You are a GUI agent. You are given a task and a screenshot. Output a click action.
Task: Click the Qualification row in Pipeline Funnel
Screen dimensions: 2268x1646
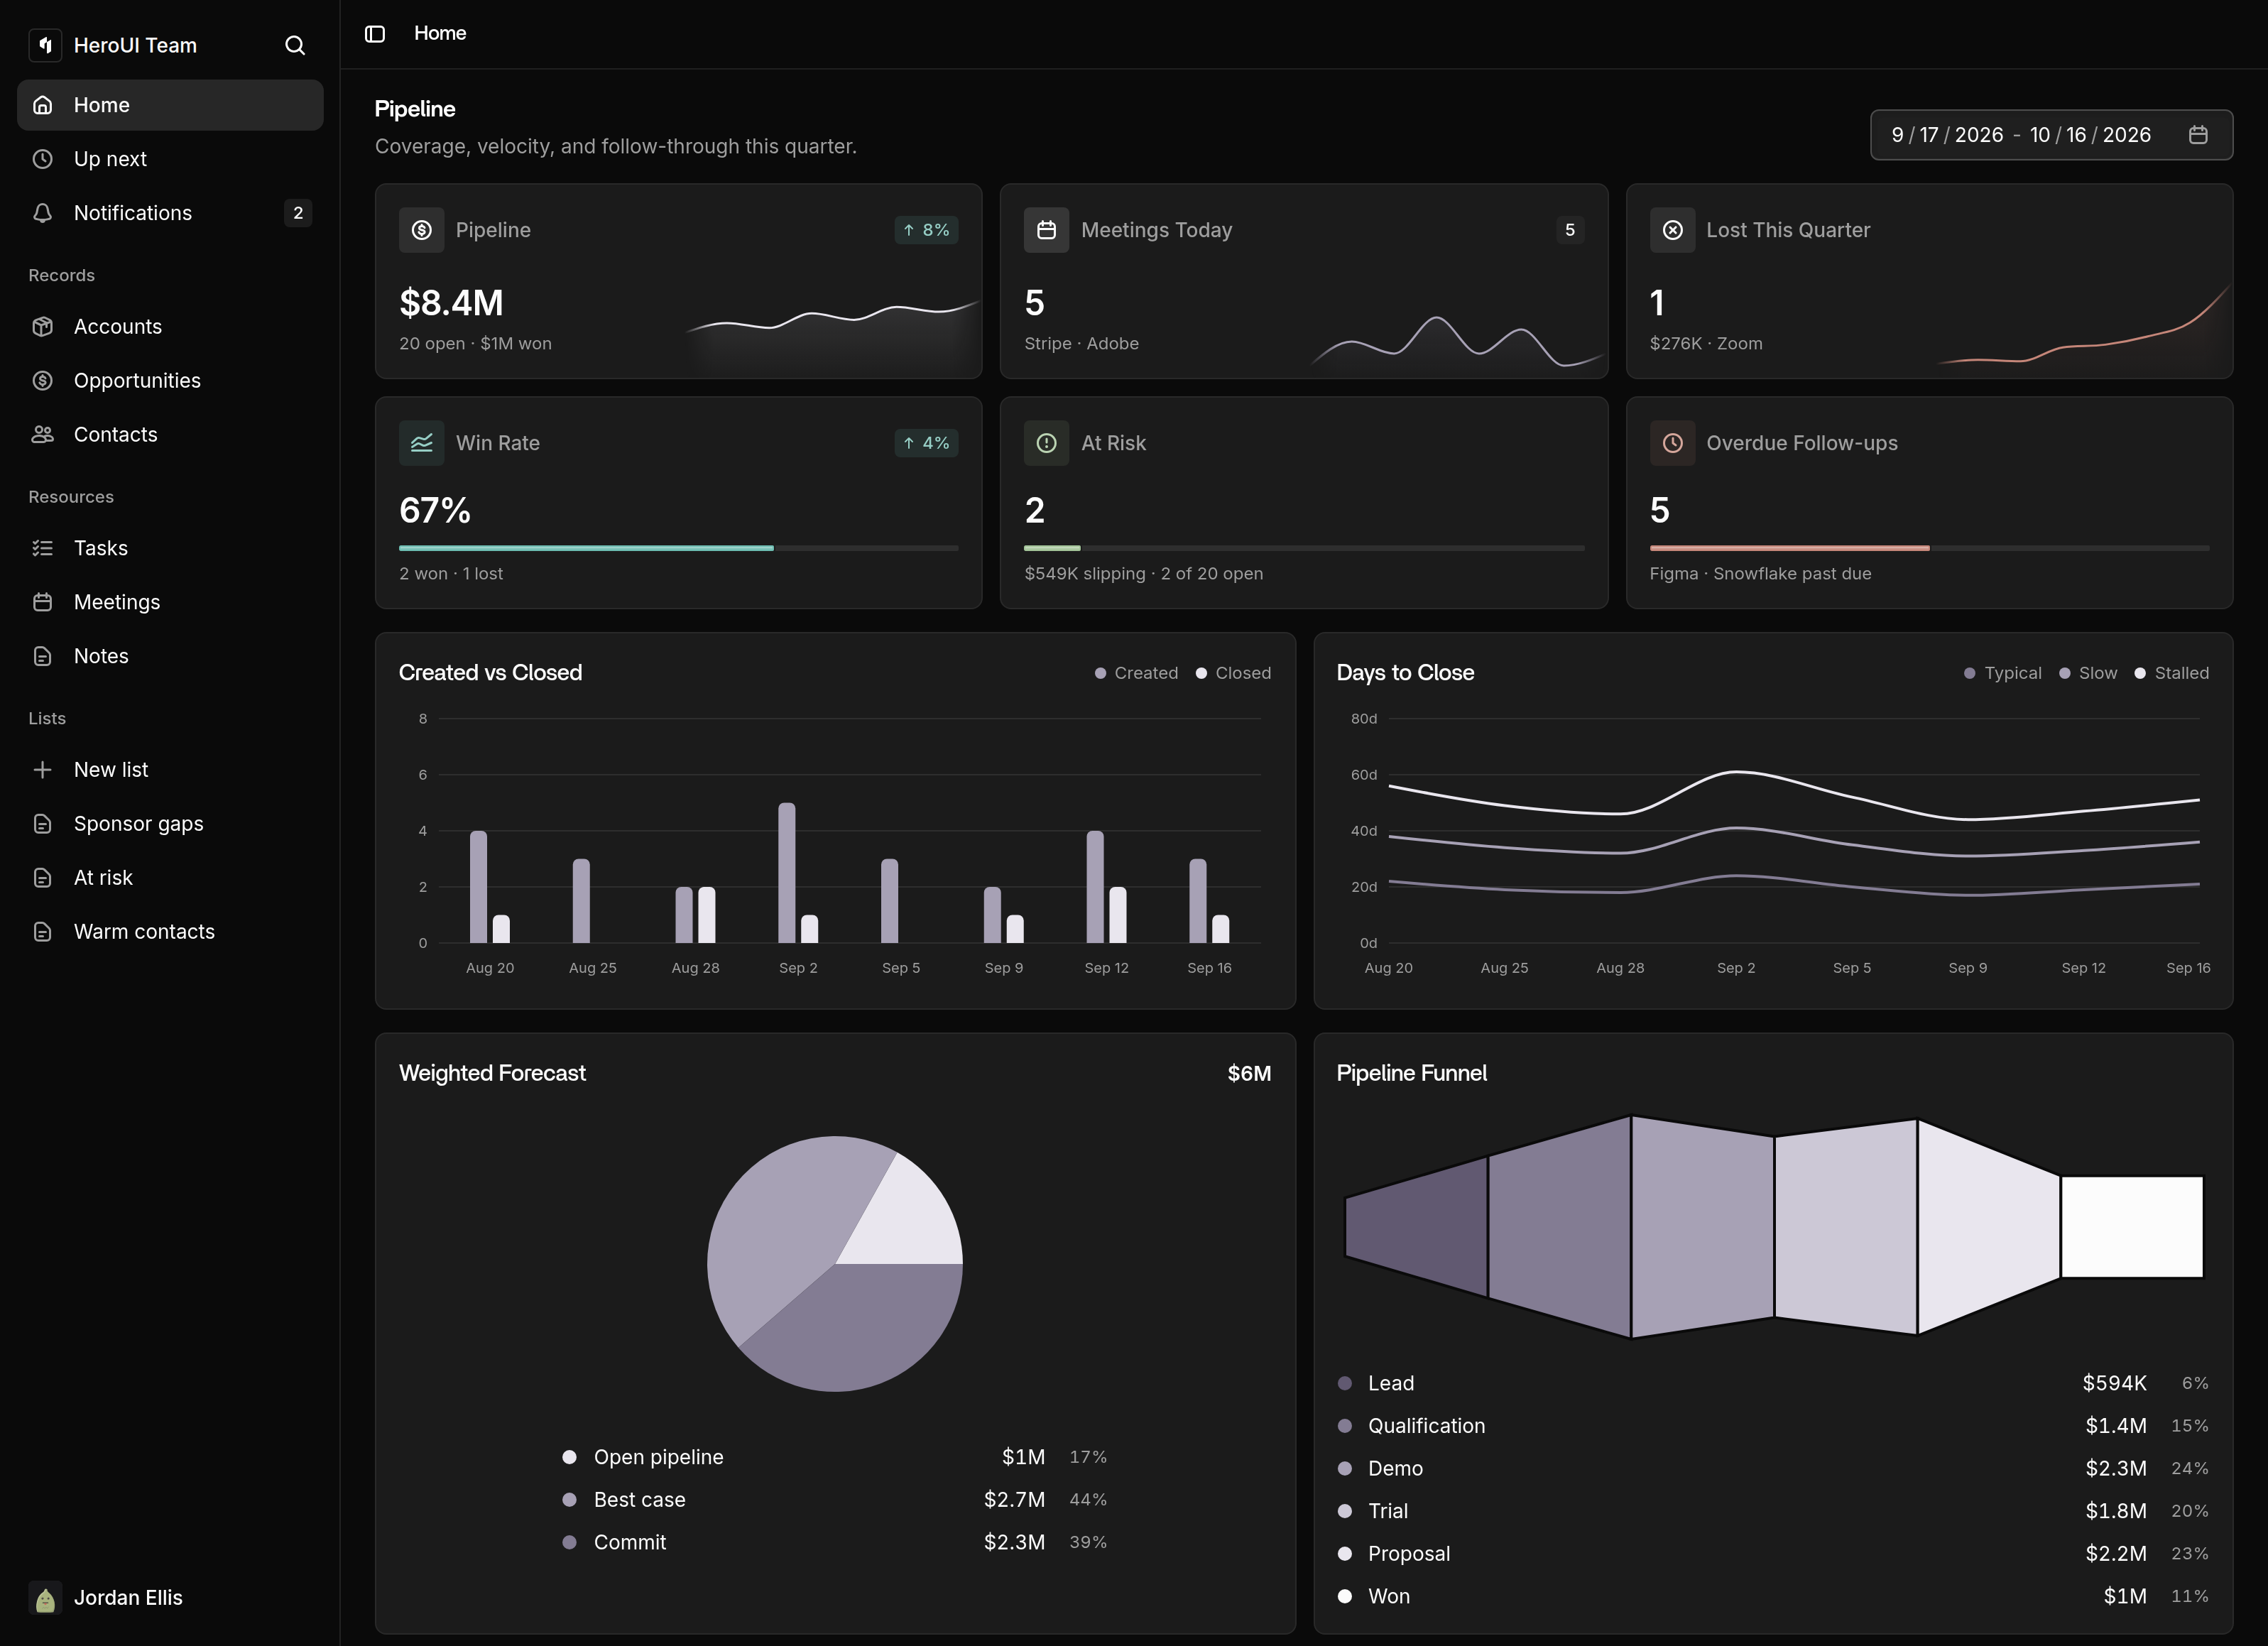tap(1773, 1426)
